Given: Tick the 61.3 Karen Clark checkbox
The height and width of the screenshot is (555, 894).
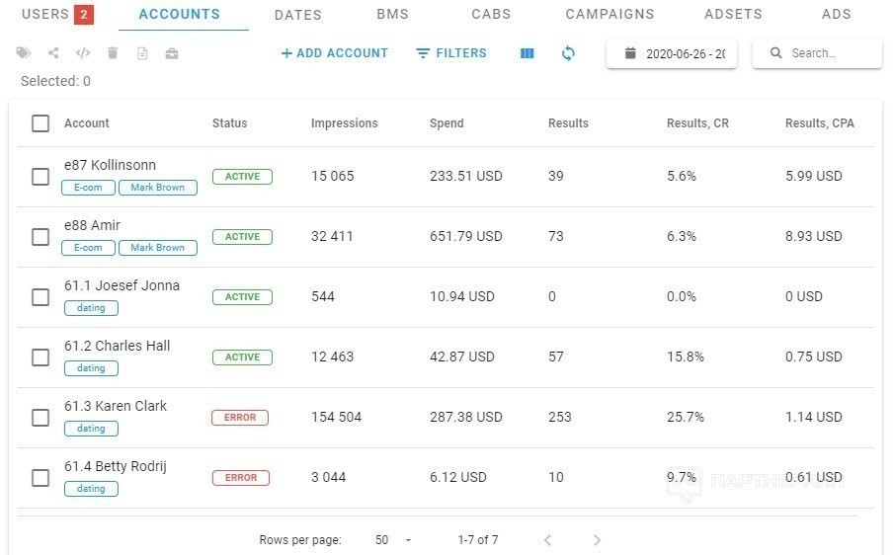Looking at the screenshot, I should coord(41,418).
